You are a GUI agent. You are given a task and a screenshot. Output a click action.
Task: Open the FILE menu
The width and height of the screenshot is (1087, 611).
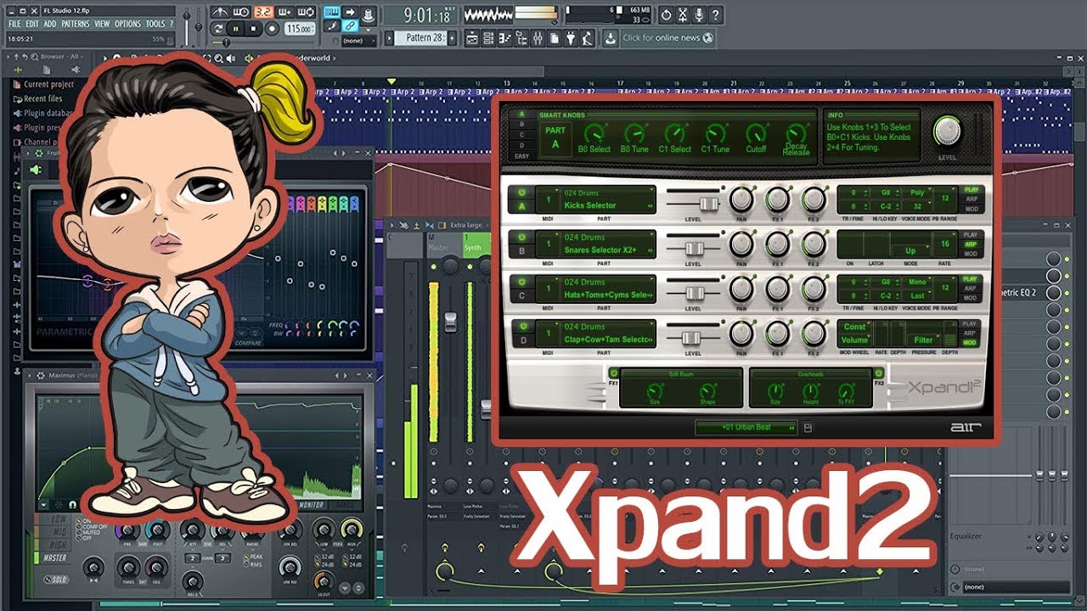tap(14, 24)
